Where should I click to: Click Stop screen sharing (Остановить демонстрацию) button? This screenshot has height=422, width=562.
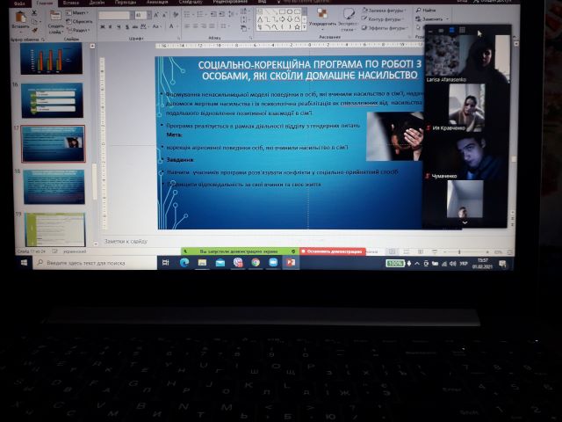(333, 251)
